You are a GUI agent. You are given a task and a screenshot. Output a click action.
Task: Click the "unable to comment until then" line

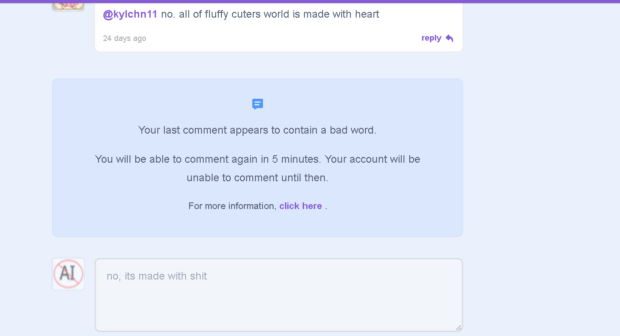tap(258, 178)
